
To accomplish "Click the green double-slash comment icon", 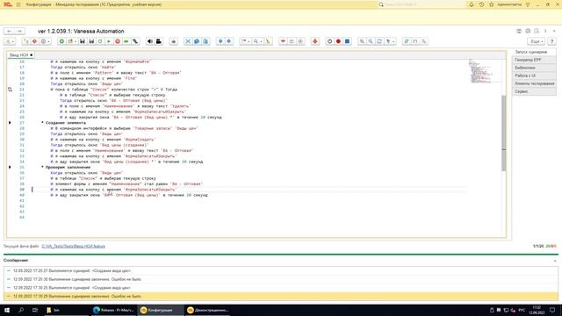I will (406, 41).
